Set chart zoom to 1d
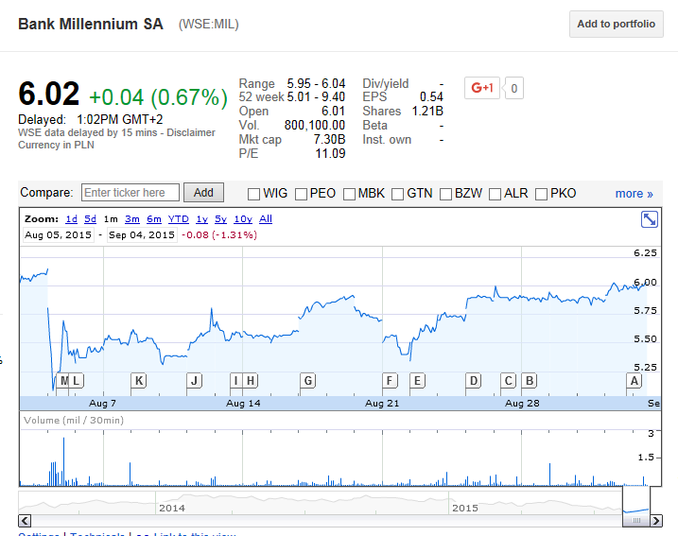 (71, 219)
